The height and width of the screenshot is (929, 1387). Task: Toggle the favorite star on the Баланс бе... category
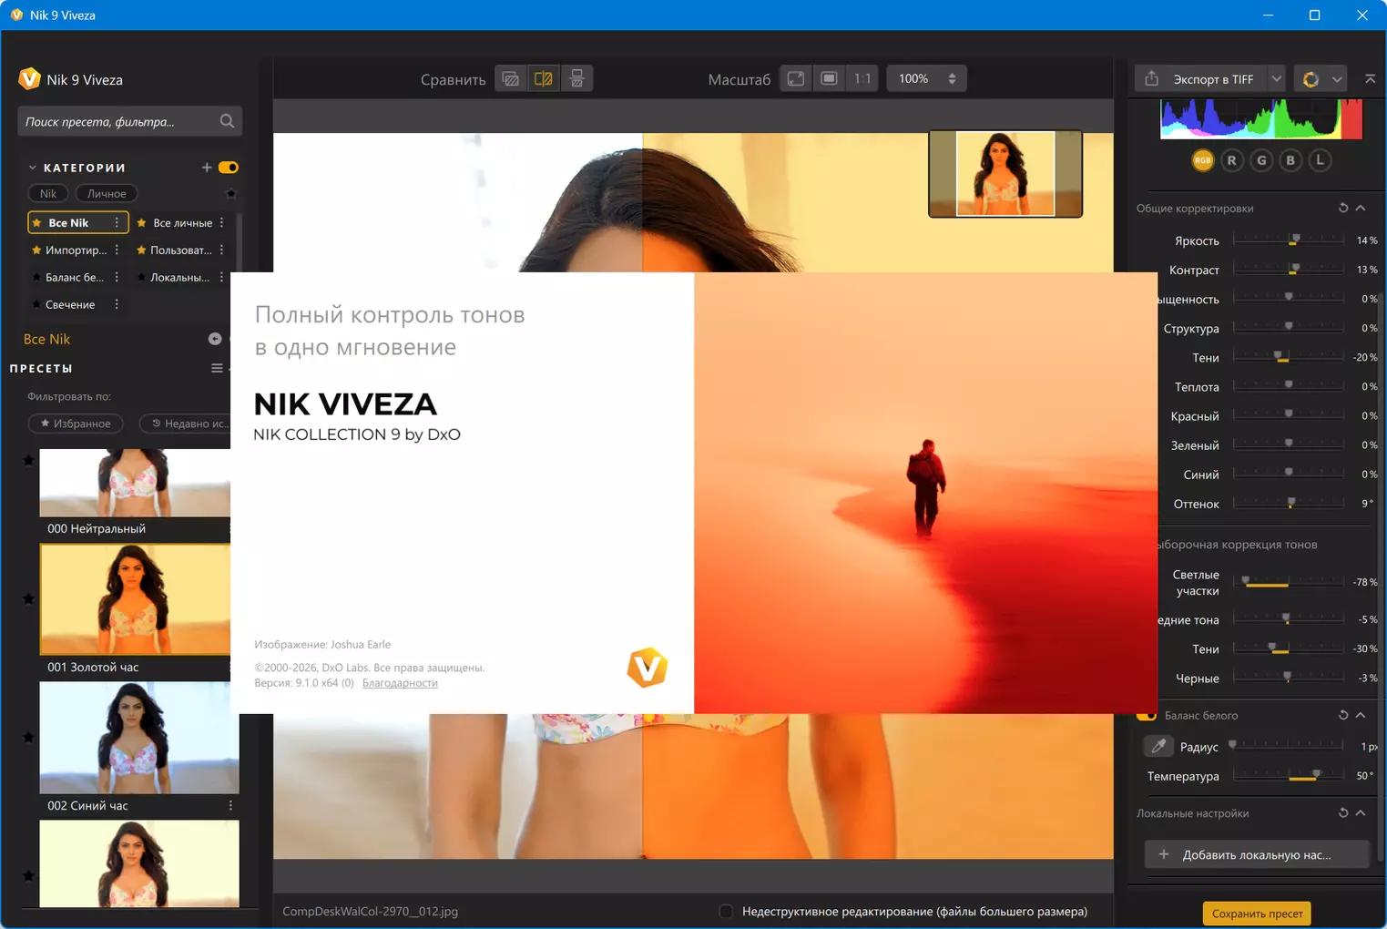point(36,278)
